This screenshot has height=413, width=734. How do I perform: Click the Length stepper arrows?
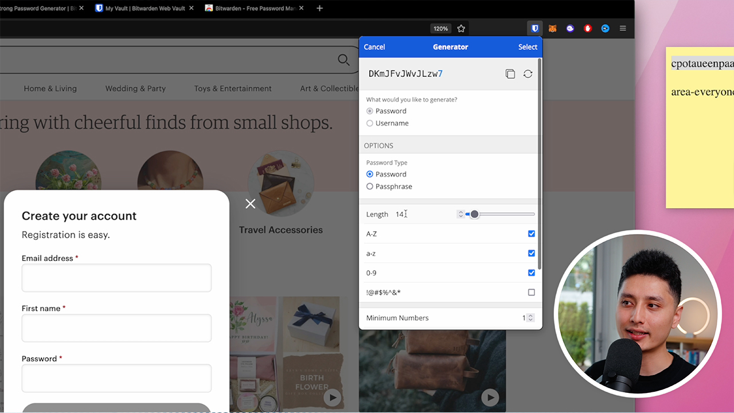(460, 214)
